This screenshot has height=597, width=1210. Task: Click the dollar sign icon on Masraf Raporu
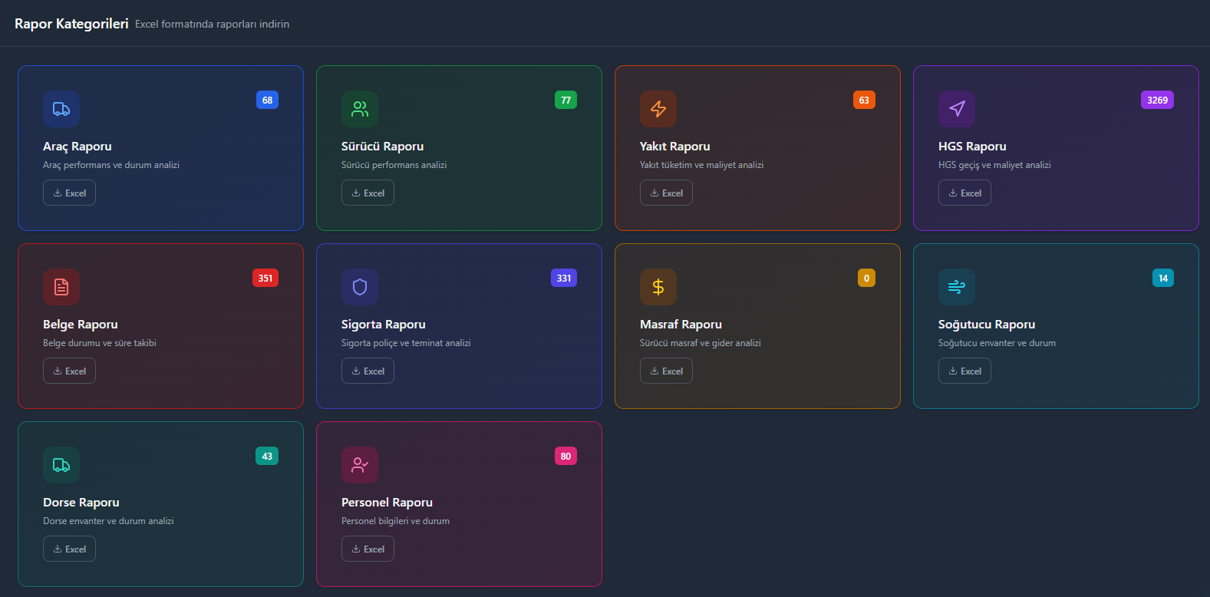(658, 287)
